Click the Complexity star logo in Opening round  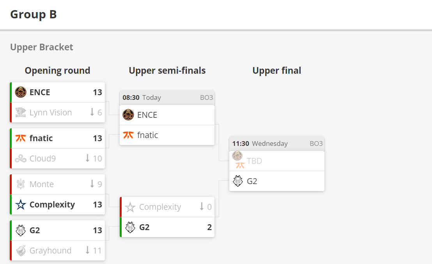point(21,204)
